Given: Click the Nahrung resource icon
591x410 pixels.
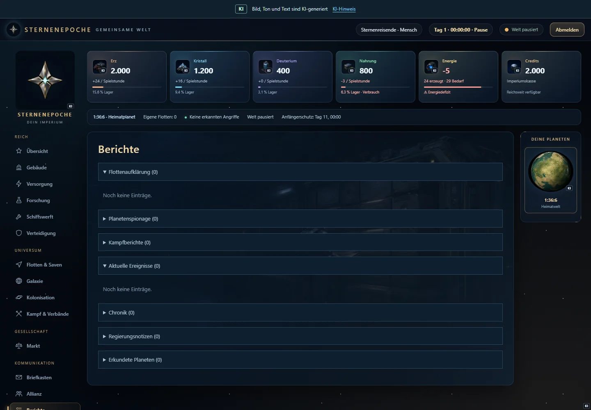Looking at the screenshot, I should click(x=348, y=66).
